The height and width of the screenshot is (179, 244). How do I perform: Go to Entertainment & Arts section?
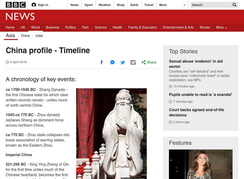(178, 27)
